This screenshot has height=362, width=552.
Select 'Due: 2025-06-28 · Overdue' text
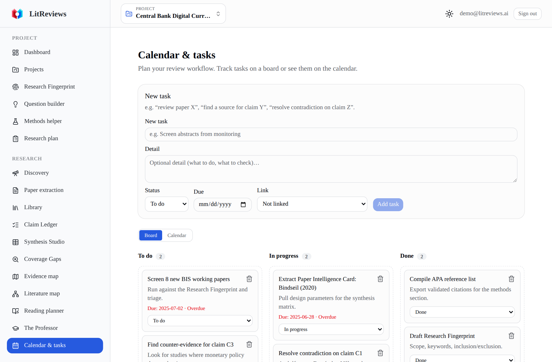pos(307,317)
